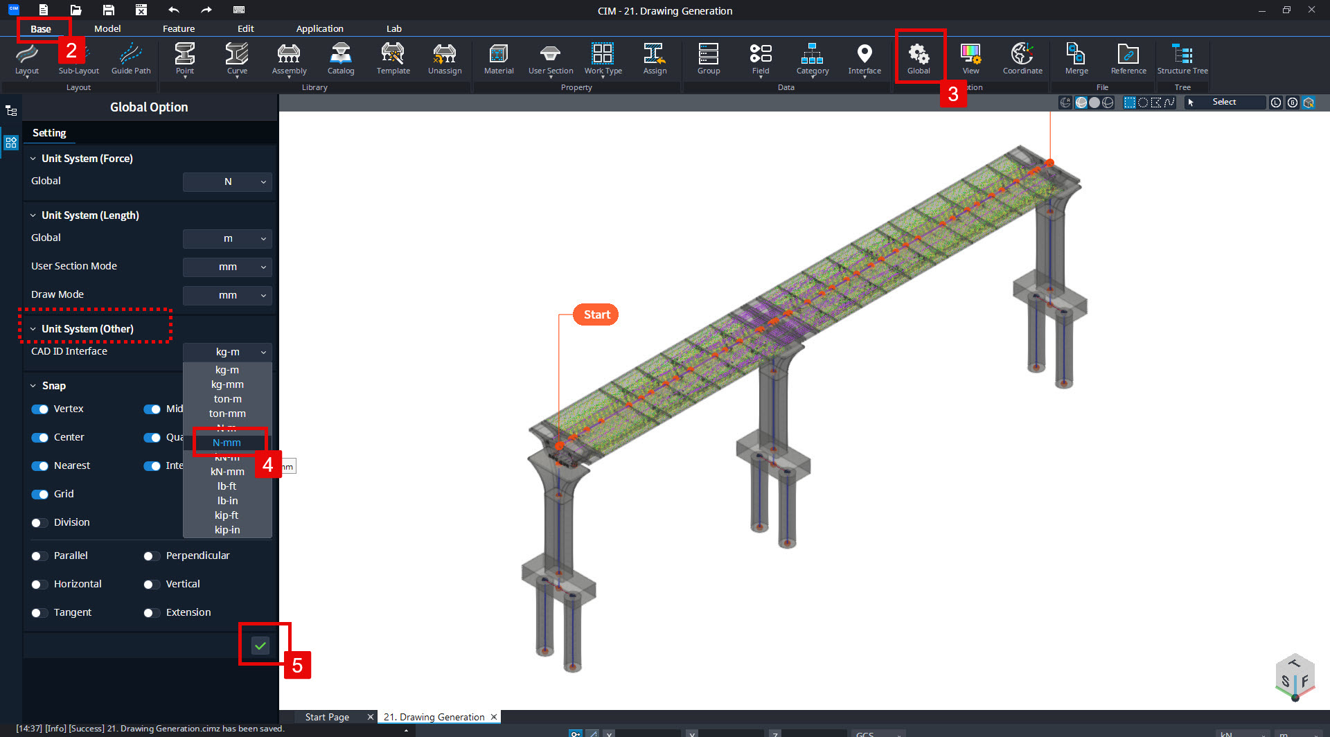
Task: Open the Interface data tool
Action: click(864, 59)
